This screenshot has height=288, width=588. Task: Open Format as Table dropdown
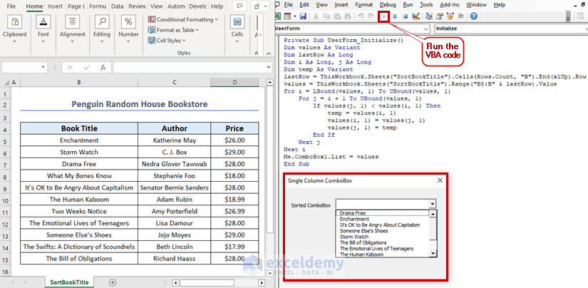pos(174,30)
